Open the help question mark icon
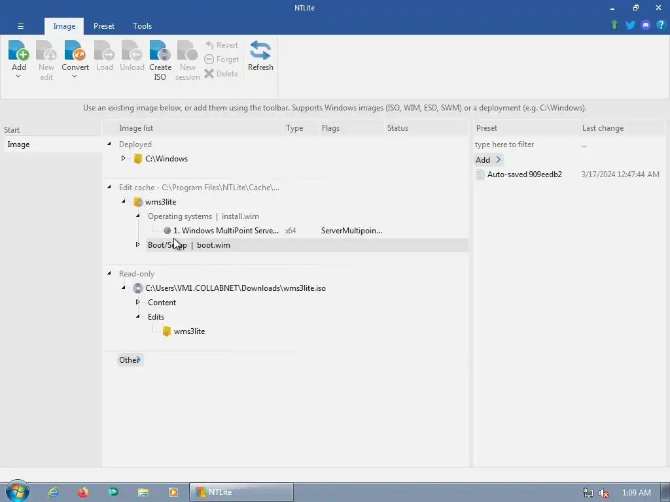 click(x=661, y=25)
